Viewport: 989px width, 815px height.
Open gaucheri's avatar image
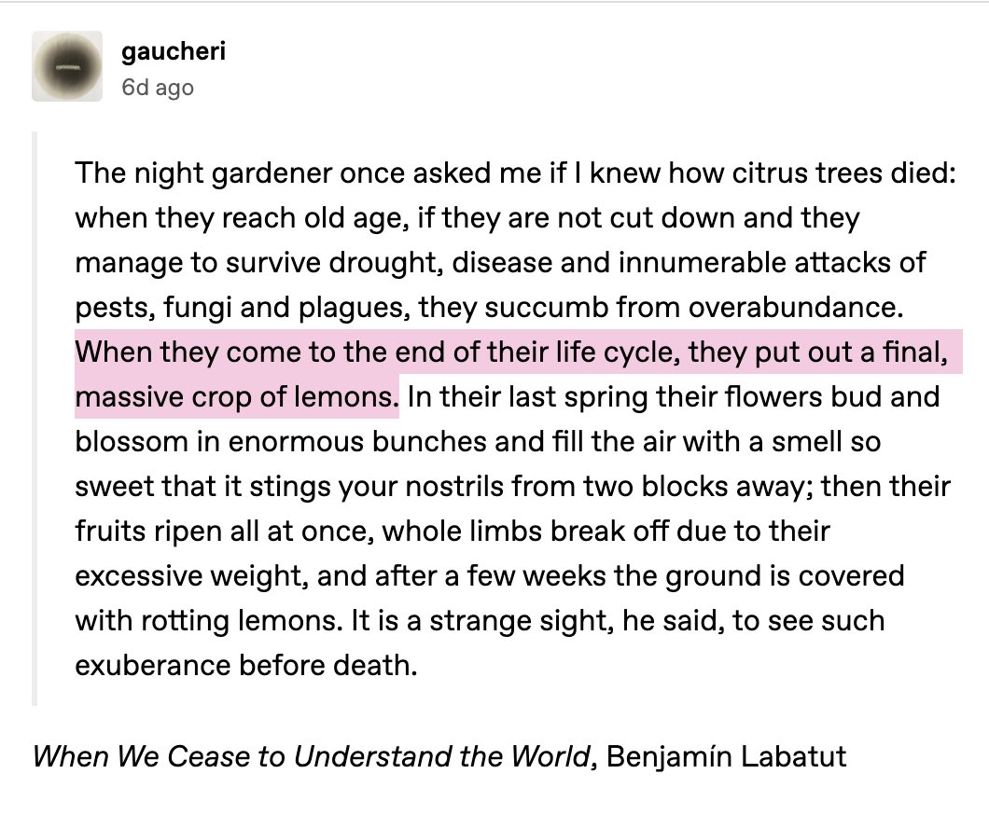click(67, 66)
